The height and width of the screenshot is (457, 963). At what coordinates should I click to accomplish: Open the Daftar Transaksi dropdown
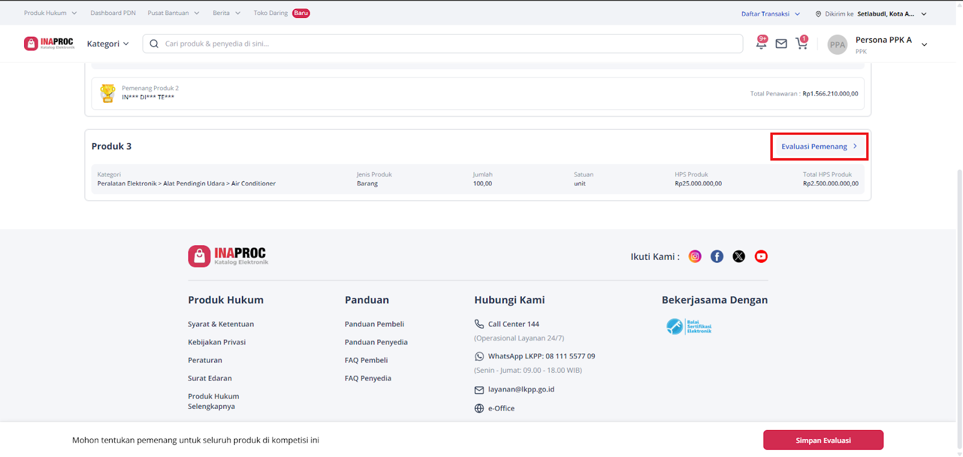coord(770,14)
